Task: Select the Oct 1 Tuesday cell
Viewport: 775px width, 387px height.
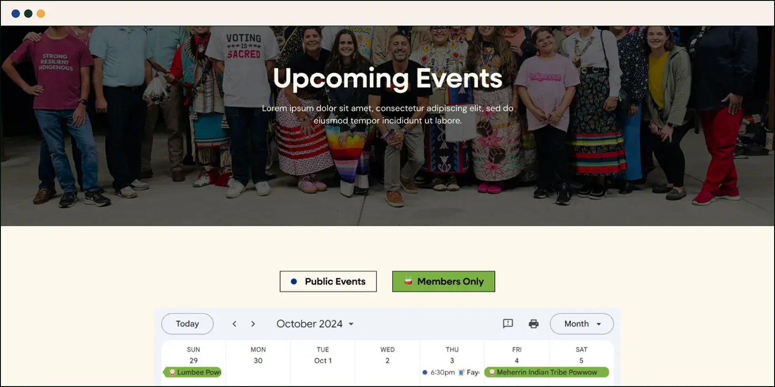Action: pyautogui.click(x=323, y=361)
